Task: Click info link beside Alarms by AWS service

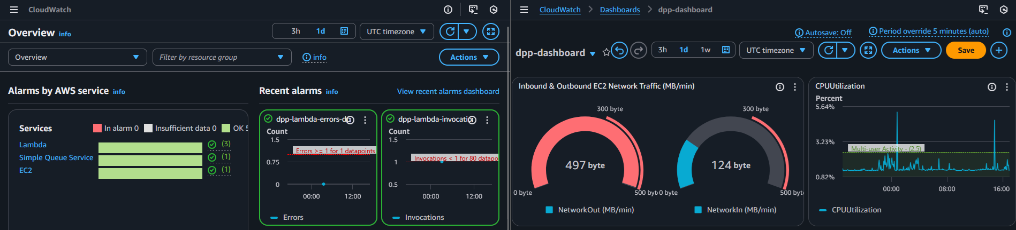Action: point(119,92)
